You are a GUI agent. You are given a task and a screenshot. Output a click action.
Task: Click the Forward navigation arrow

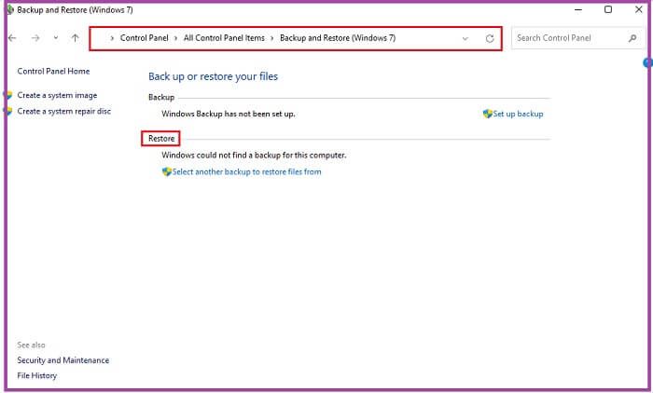click(35, 38)
